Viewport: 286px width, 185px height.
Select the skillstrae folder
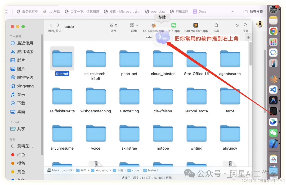[x=129, y=133]
